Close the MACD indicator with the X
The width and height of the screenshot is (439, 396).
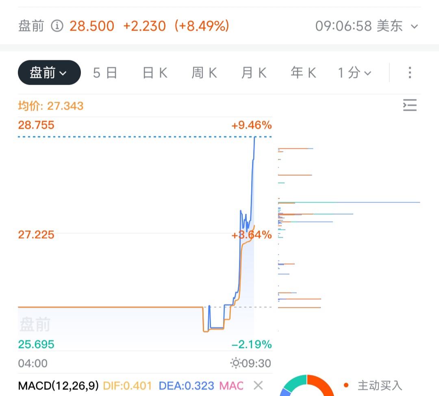pos(258,385)
